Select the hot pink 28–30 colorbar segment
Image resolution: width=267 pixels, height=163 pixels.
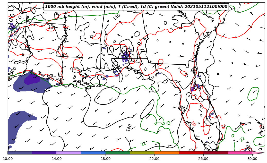(240, 153)
